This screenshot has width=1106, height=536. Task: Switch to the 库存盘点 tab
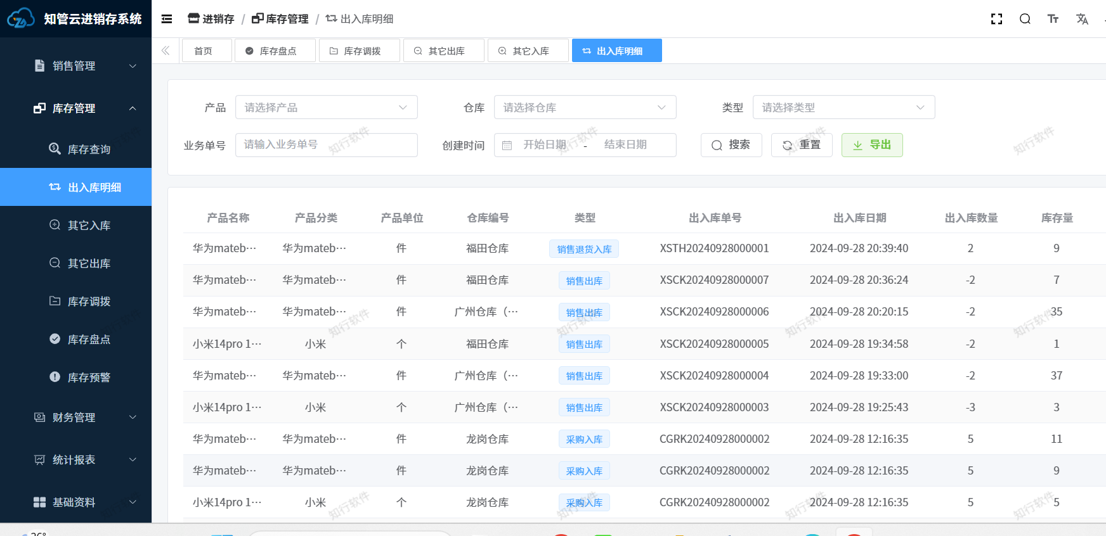click(275, 51)
